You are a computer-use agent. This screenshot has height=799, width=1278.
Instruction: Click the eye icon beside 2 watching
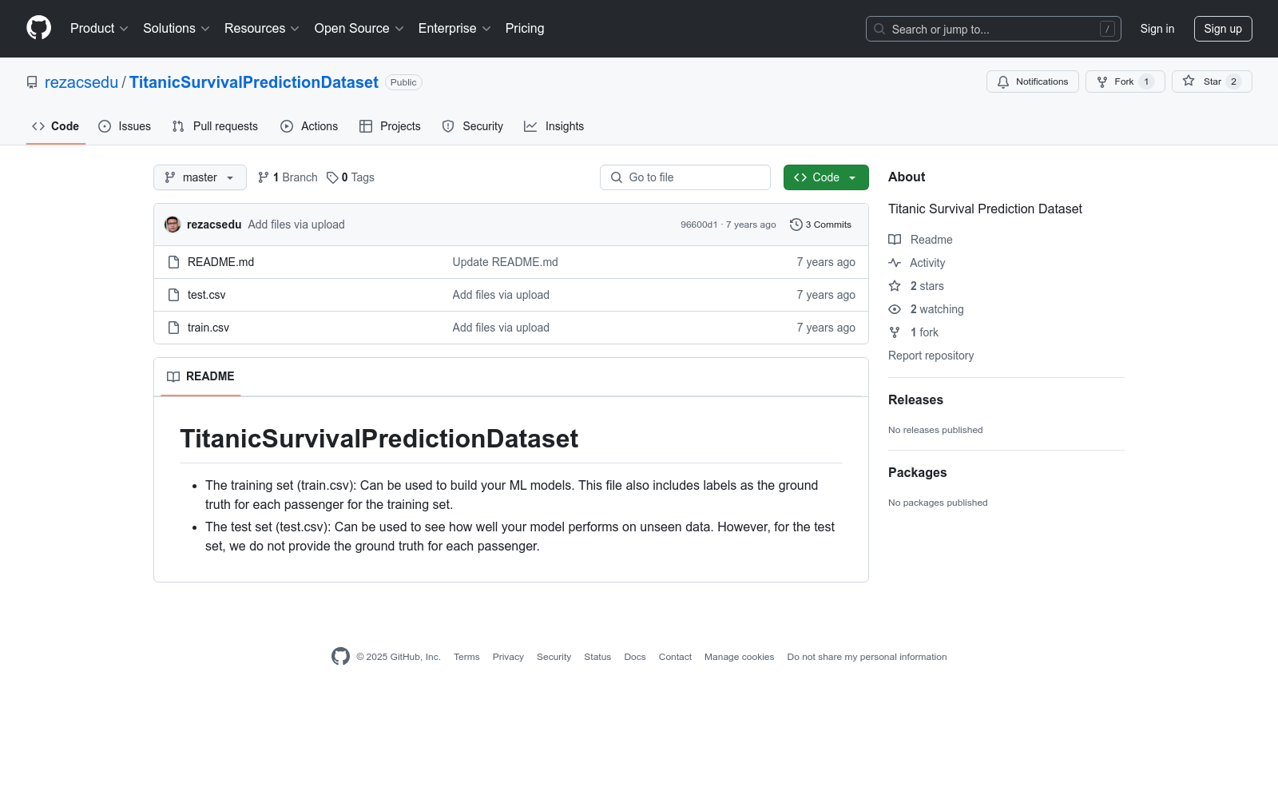click(x=895, y=309)
